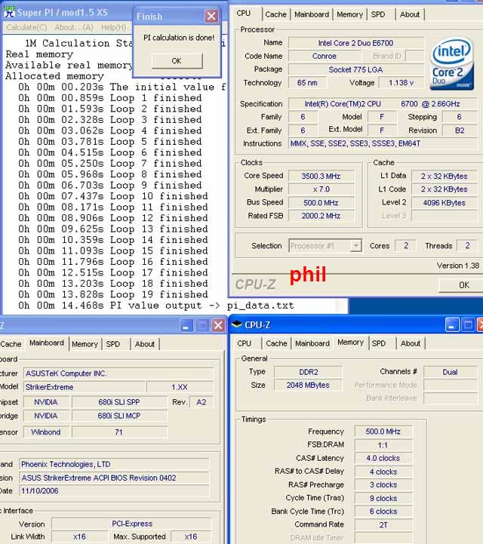Click the memory Size value 2048 MBytes
Image resolution: width=483 pixels, height=544 pixels.
tap(308, 386)
